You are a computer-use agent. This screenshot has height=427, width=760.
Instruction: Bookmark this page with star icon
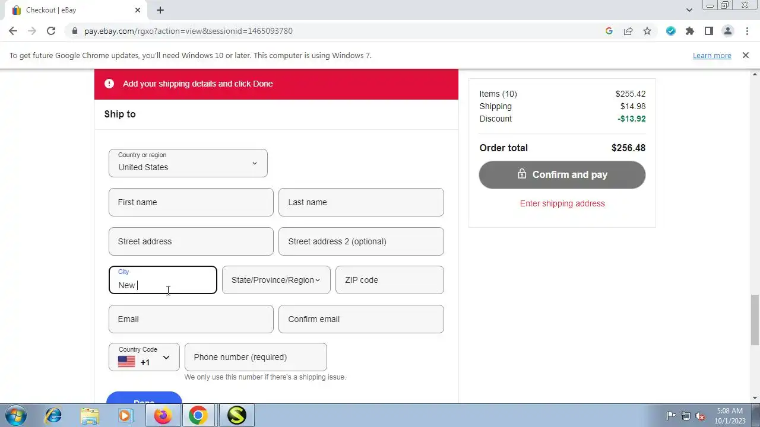pyautogui.click(x=647, y=31)
